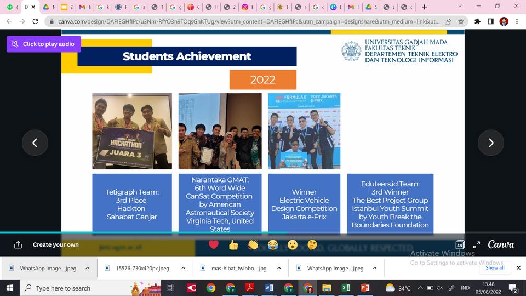Expand options for first WhatsApp Image download
The image size is (526, 296).
pos(88,268)
